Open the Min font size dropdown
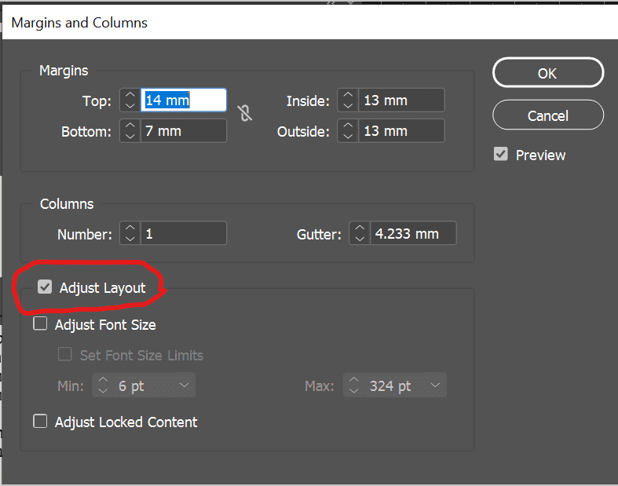Viewport: 618px width, 486px height. point(184,386)
